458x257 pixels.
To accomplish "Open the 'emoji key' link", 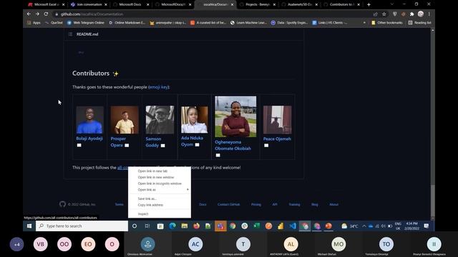I will (159, 87).
